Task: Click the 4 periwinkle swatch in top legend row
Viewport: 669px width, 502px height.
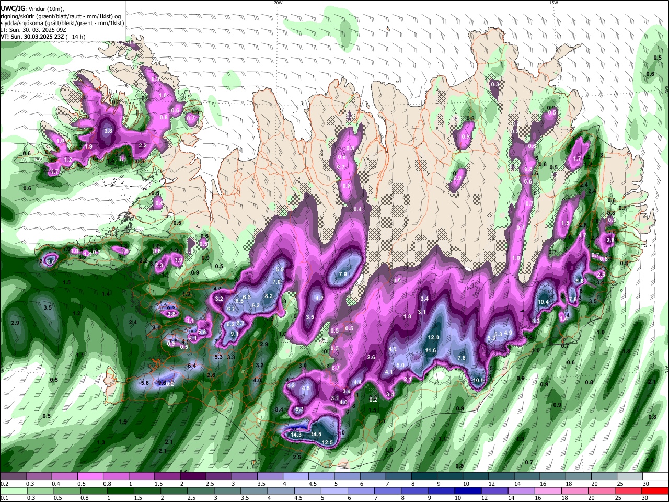Action: [297, 476]
